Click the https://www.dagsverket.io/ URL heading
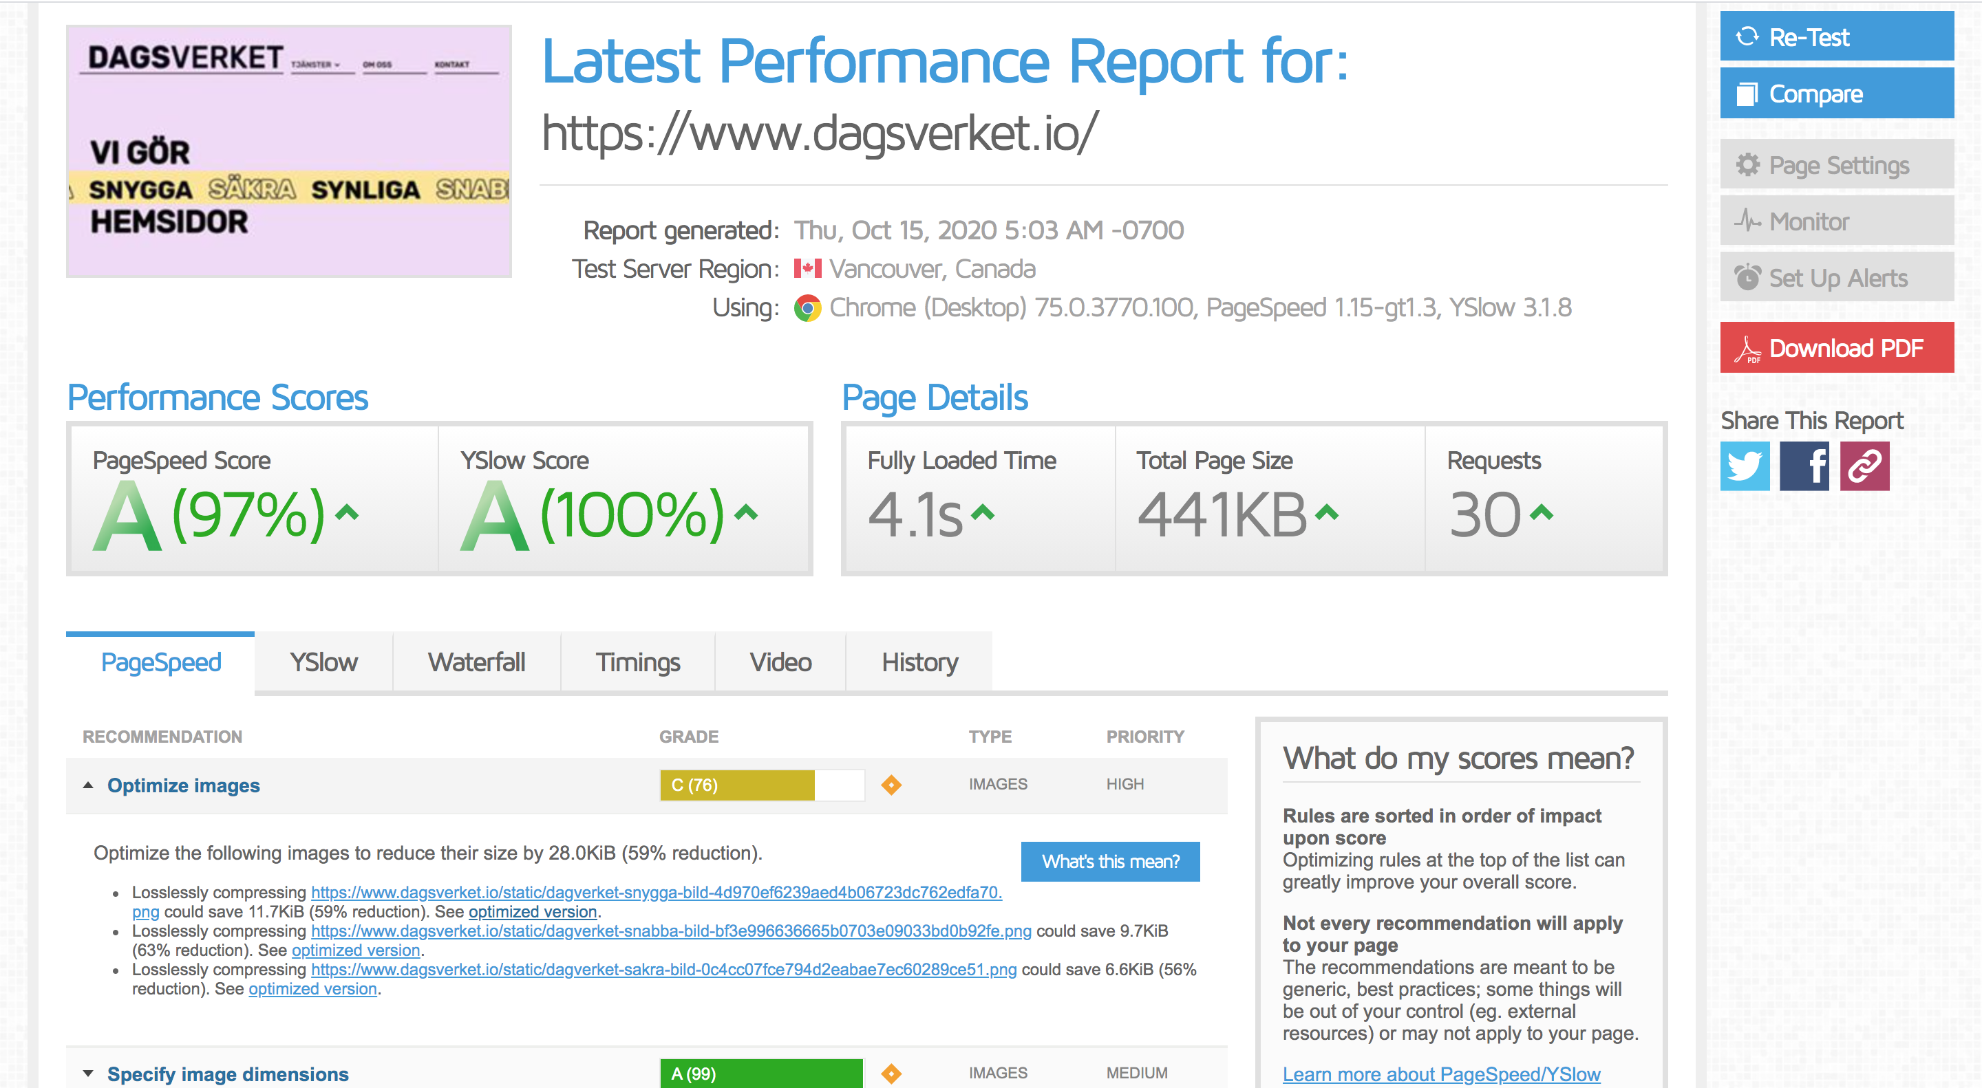This screenshot has width=1982, height=1088. point(820,132)
